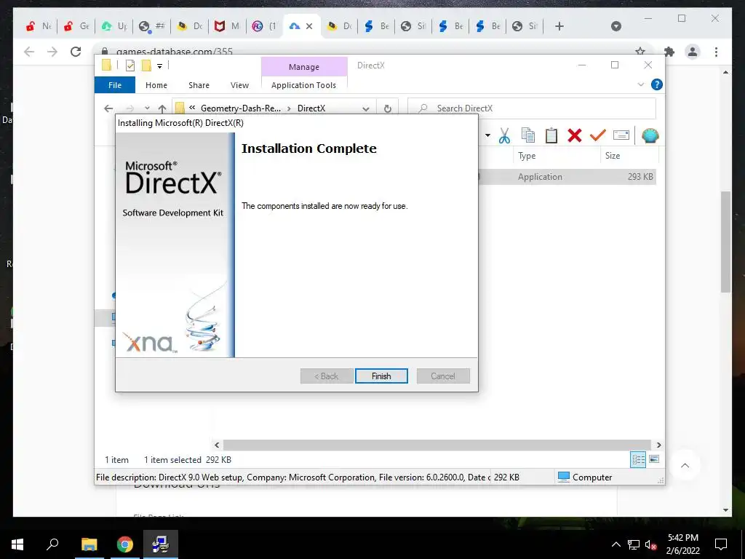The width and height of the screenshot is (745, 559).
Task: Refresh the DirectX folder view
Action: [x=388, y=108]
